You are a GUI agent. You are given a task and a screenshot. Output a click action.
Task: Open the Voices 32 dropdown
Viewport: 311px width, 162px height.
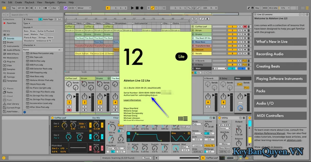(197, 133)
